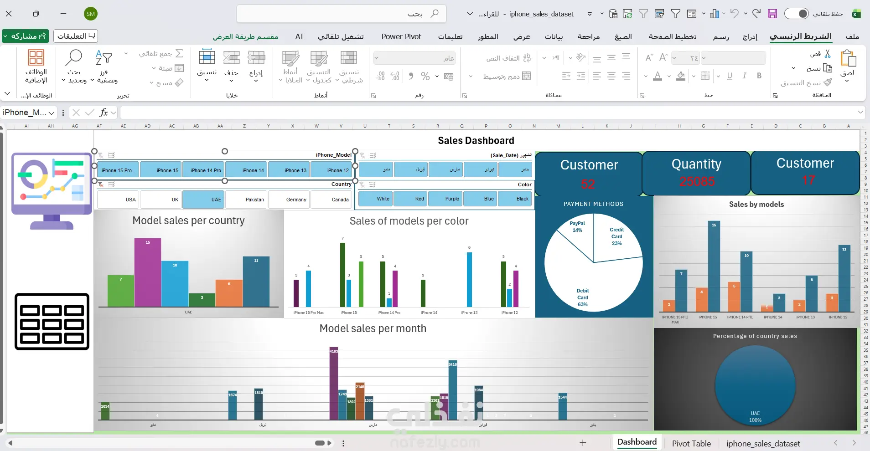870x451 pixels.
Task: Click the Borders grid icon
Action: point(705,76)
